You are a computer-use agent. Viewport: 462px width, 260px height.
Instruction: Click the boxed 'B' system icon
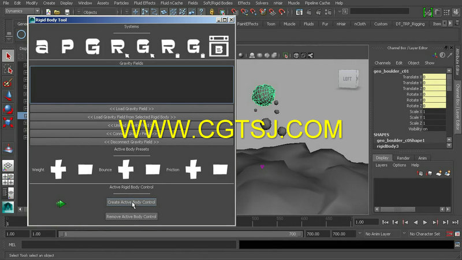[219, 46]
